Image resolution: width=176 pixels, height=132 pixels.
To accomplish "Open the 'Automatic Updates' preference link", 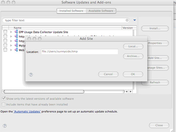I will pyautogui.click(x=27, y=111).
